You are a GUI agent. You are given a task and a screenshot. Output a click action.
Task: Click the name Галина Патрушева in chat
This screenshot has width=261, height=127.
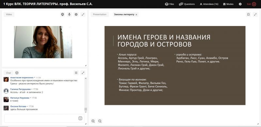click(21, 89)
